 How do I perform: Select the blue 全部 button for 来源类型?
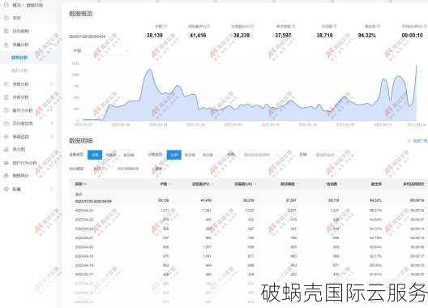(95, 155)
